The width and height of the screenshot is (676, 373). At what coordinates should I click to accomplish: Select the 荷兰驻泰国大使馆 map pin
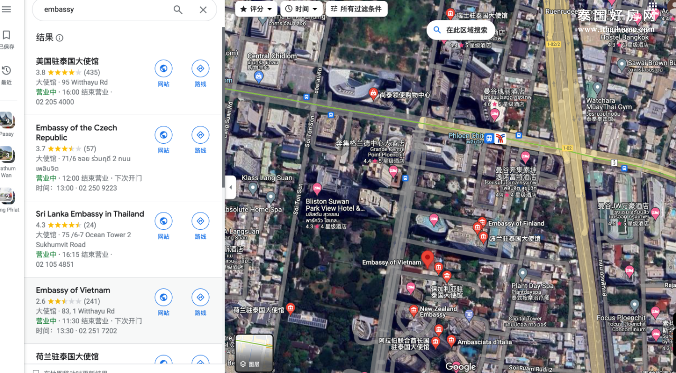pos(290,308)
